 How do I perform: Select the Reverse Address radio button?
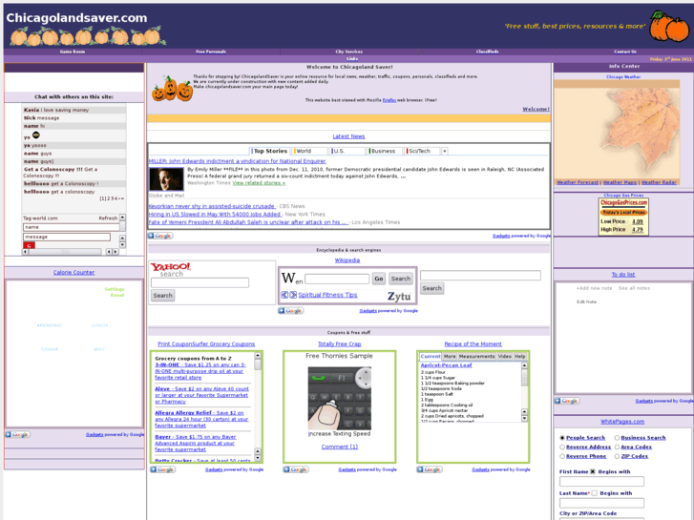[x=562, y=447]
